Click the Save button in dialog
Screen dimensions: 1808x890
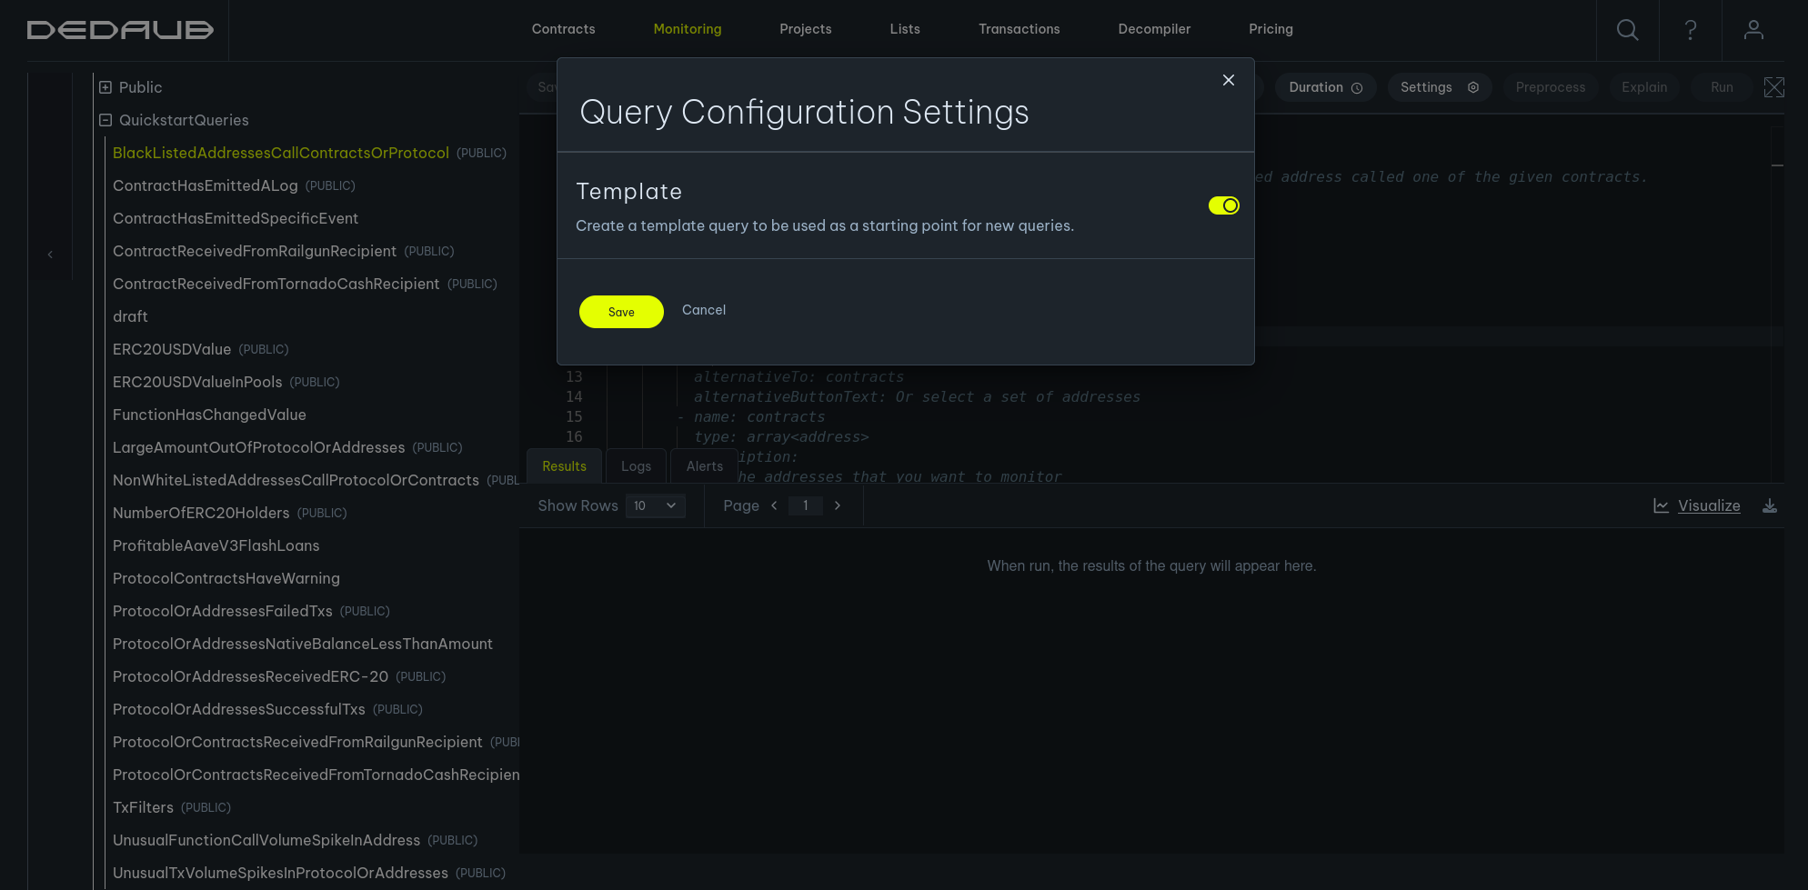tap(621, 312)
